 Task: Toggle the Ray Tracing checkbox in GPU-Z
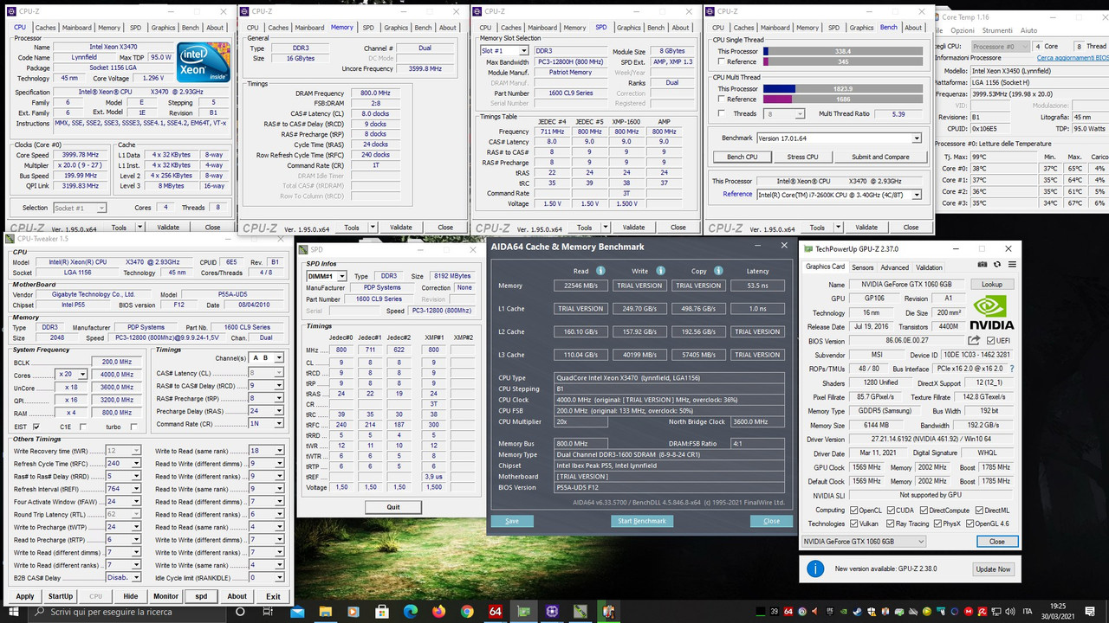point(890,523)
